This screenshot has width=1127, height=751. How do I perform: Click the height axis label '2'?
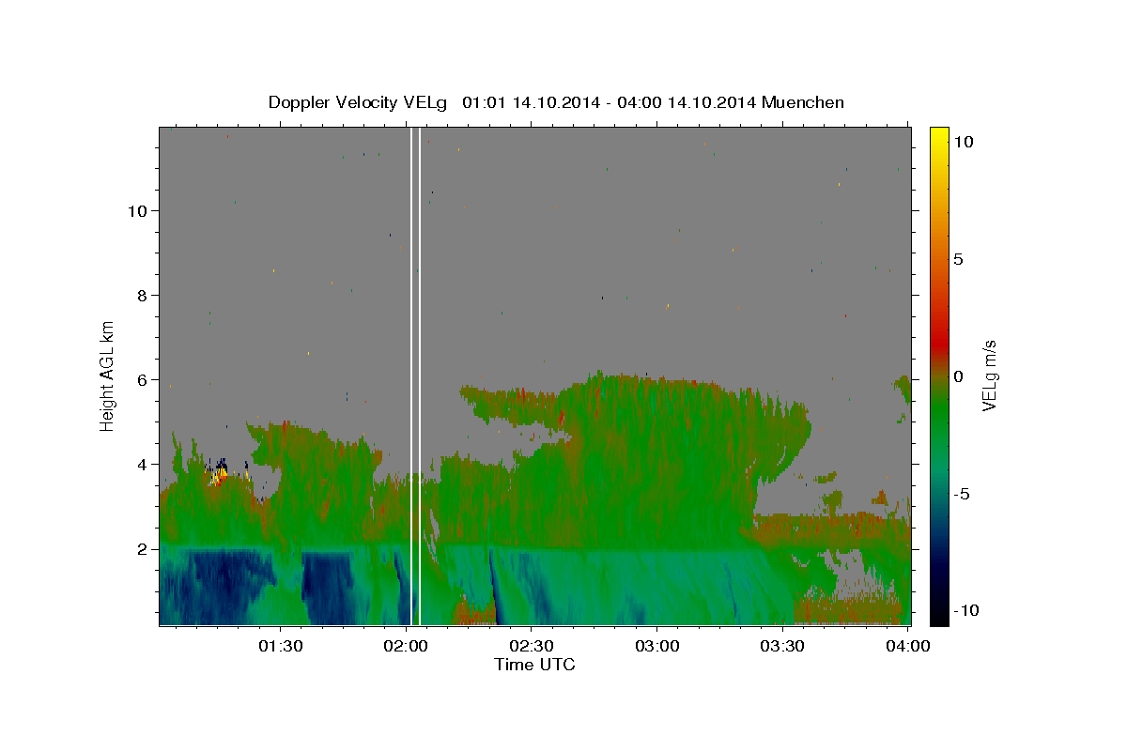coord(142,549)
